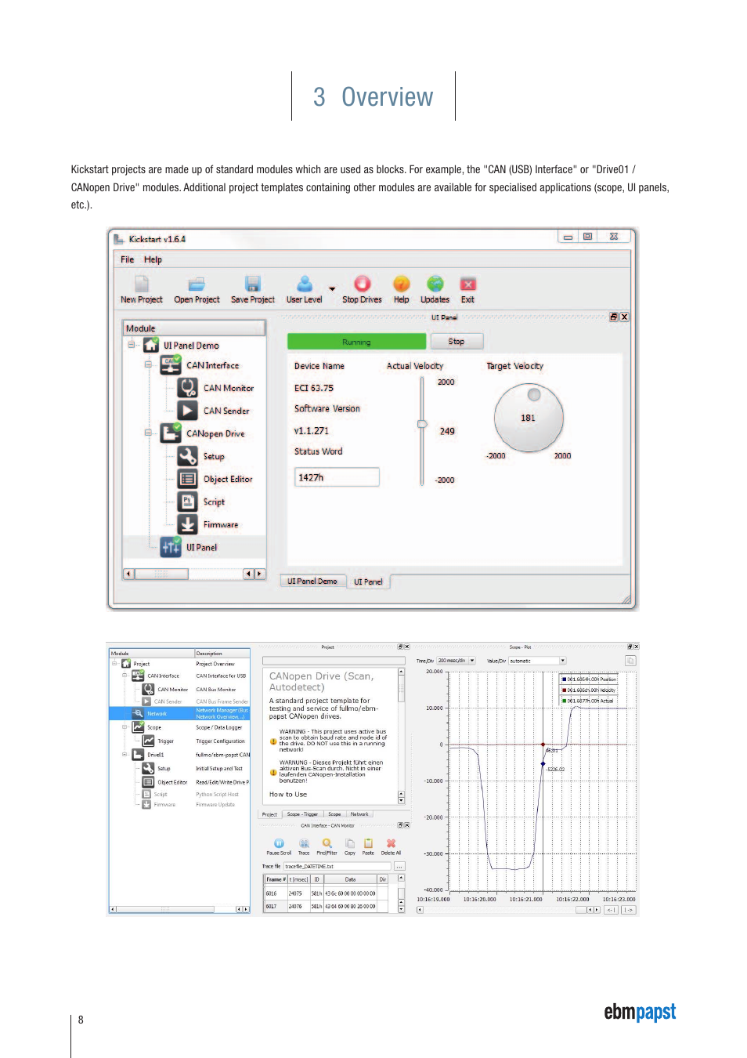Open the Help menu in the menu bar
Screen dimensions: 747x1058
153,259
